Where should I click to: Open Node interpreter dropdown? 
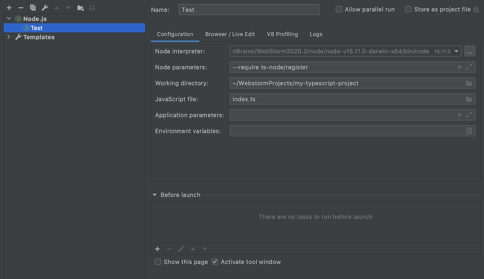click(x=456, y=51)
